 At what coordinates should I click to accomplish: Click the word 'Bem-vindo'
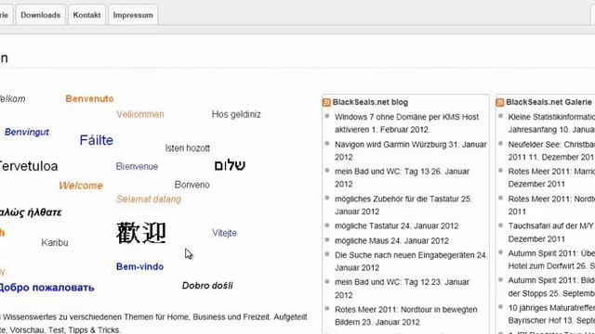140,266
